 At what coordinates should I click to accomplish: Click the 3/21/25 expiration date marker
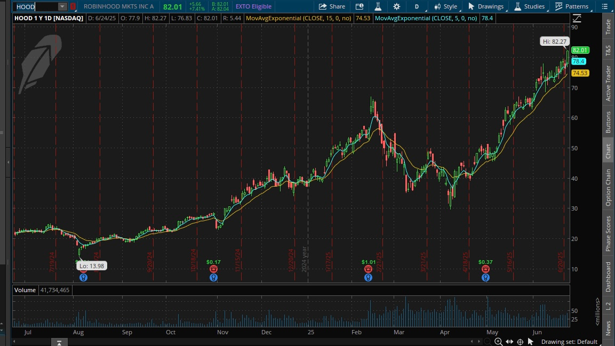point(423,262)
